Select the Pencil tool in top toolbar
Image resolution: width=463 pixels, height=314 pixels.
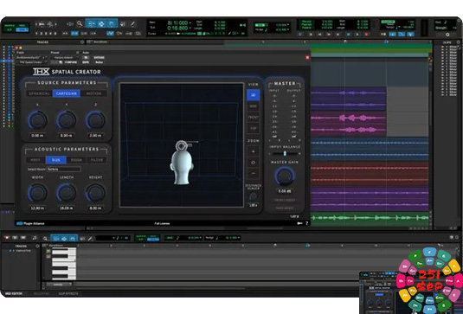tap(133, 23)
